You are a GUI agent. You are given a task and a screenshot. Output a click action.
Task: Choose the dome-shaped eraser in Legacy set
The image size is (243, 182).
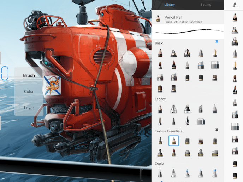pyautogui.click(x=201, y=121)
